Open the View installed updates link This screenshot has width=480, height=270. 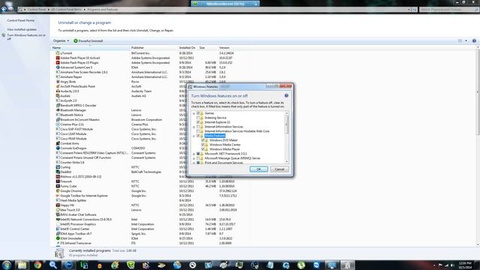tap(22, 29)
